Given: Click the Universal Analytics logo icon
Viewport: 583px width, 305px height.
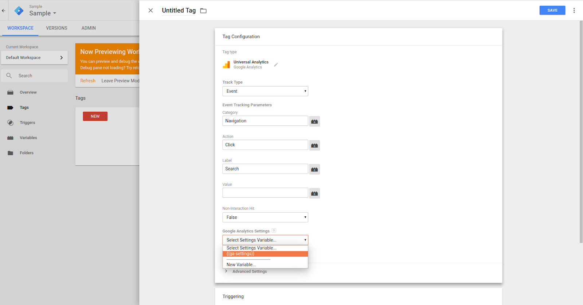Looking at the screenshot, I should pyautogui.click(x=226, y=65).
